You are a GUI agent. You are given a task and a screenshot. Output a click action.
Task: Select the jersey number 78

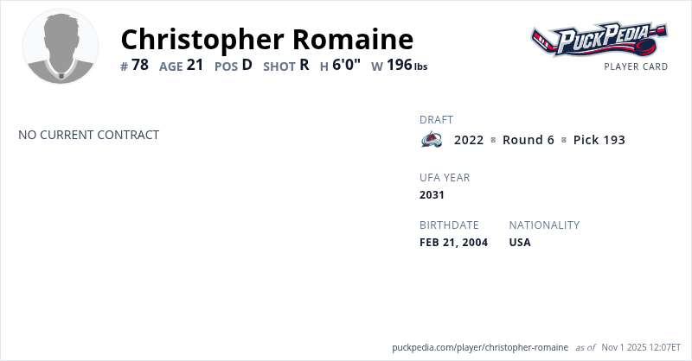coord(140,65)
